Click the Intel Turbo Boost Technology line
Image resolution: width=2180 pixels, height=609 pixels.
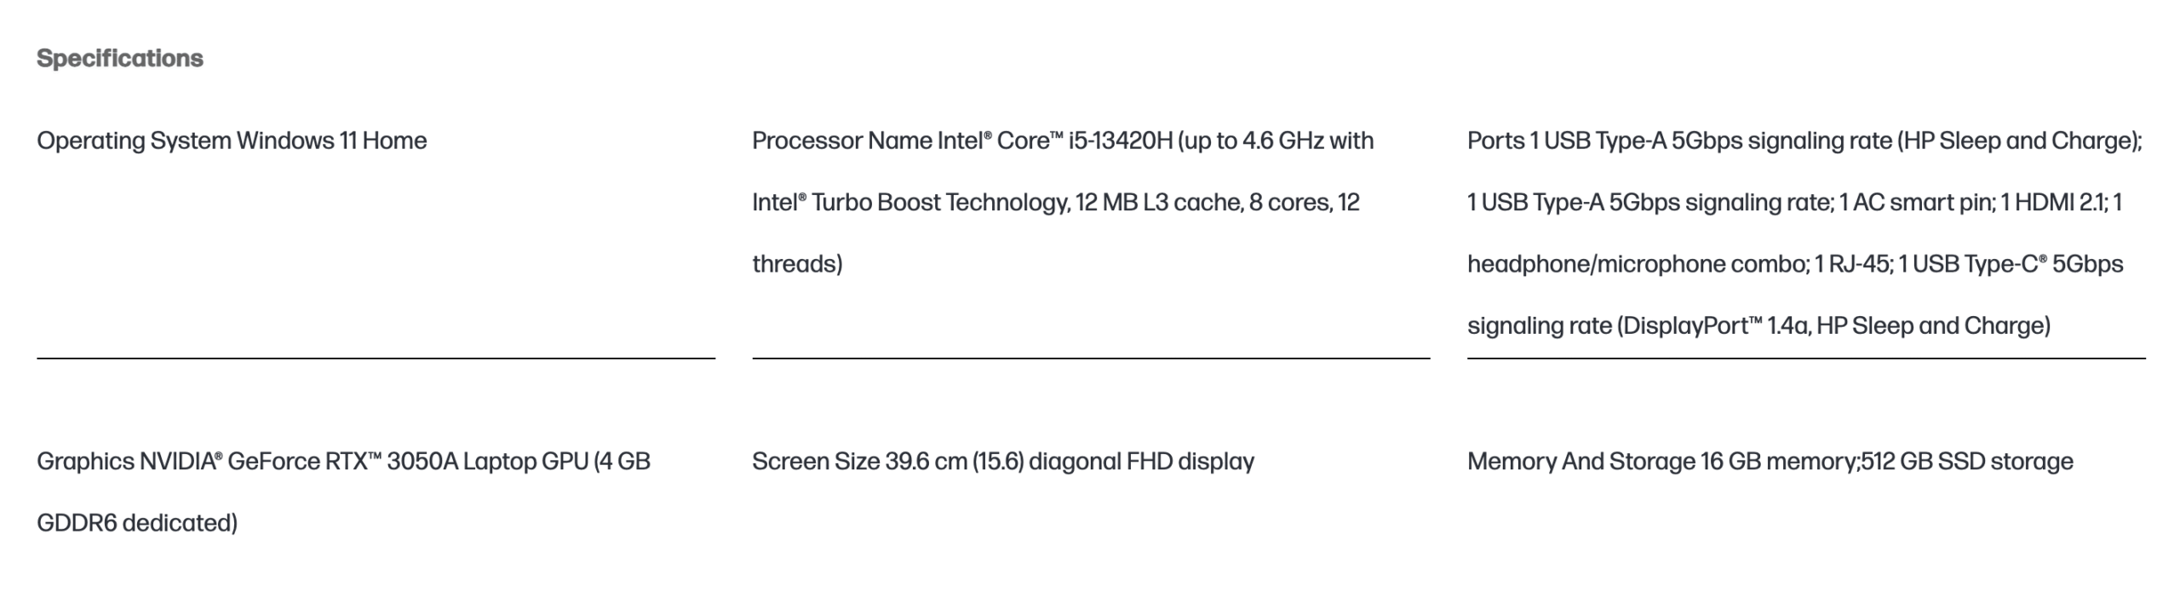pos(1056,203)
